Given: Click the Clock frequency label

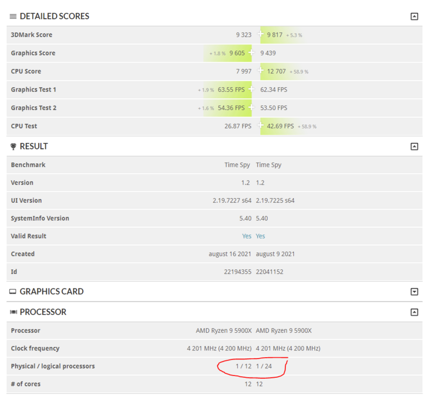Looking at the screenshot, I should [x=35, y=348].
